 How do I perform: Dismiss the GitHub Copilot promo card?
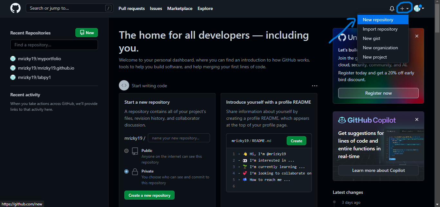[416, 119]
